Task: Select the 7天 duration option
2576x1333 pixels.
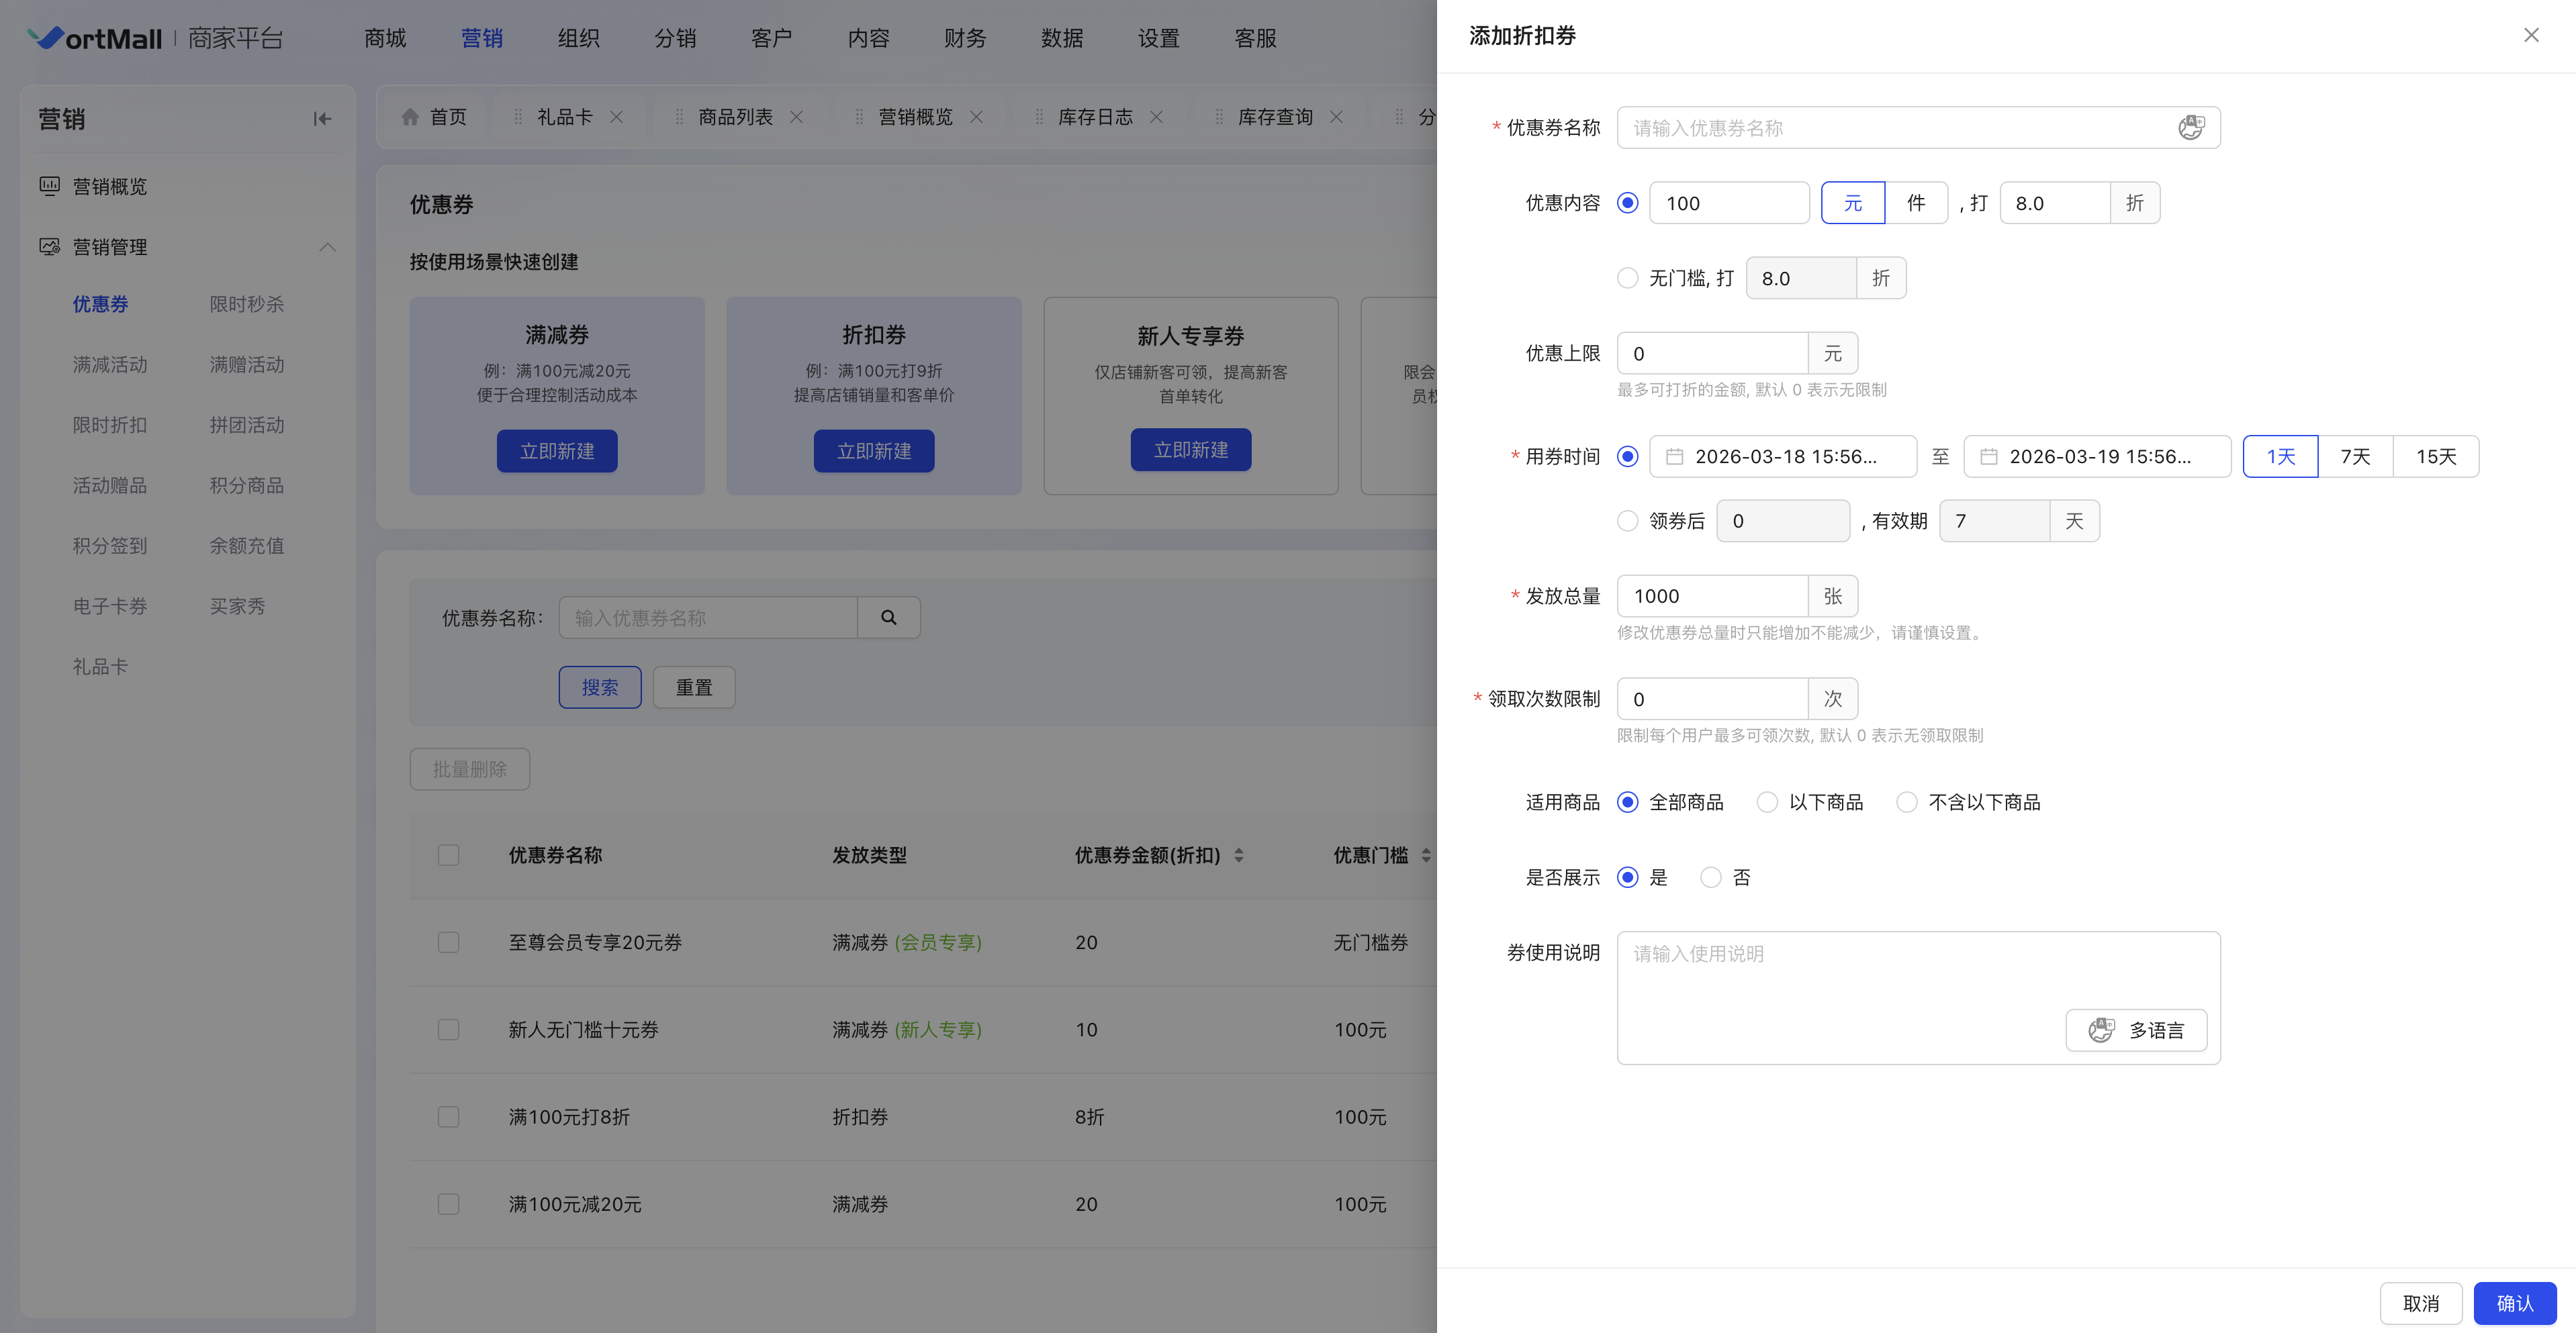Action: pyautogui.click(x=2355, y=456)
